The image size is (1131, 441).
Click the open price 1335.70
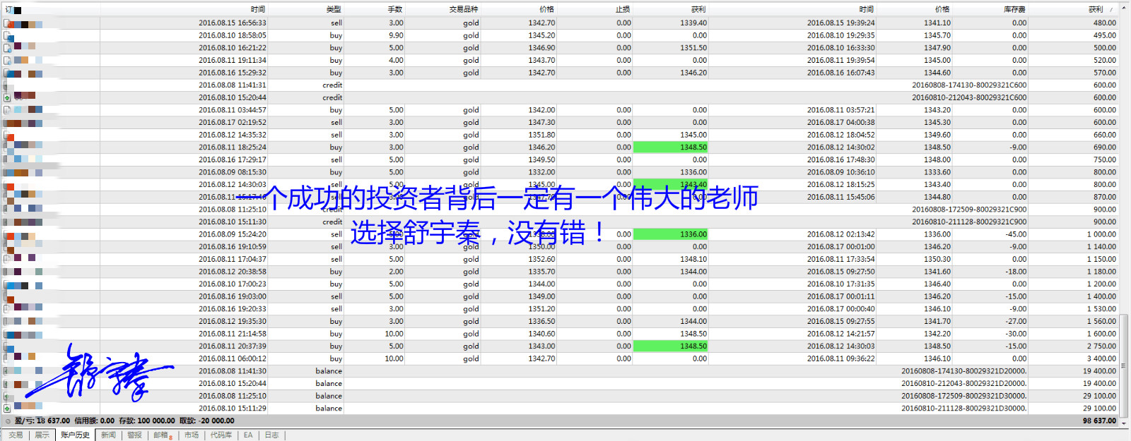click(541, 272)
